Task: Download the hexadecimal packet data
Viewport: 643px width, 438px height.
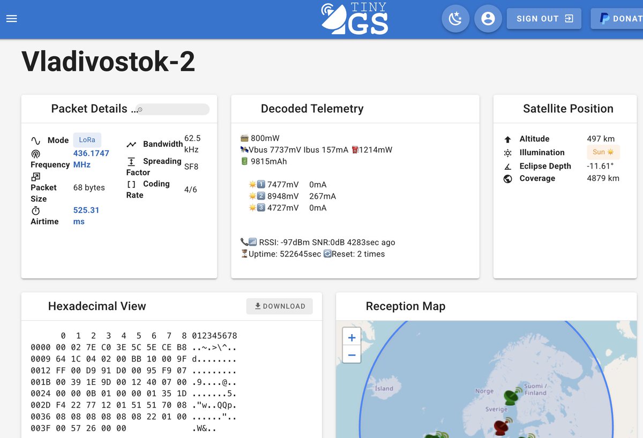Action: tap(280, 306)
